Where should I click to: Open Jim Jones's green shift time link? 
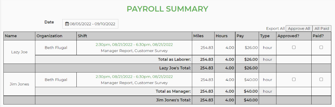pyautogui.click(x=134, y=76)
